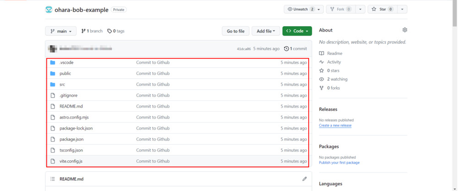This screenshot has height=191, width=458.
Task: Click the 1 branch icon link
Action: (x=83, y=31)
